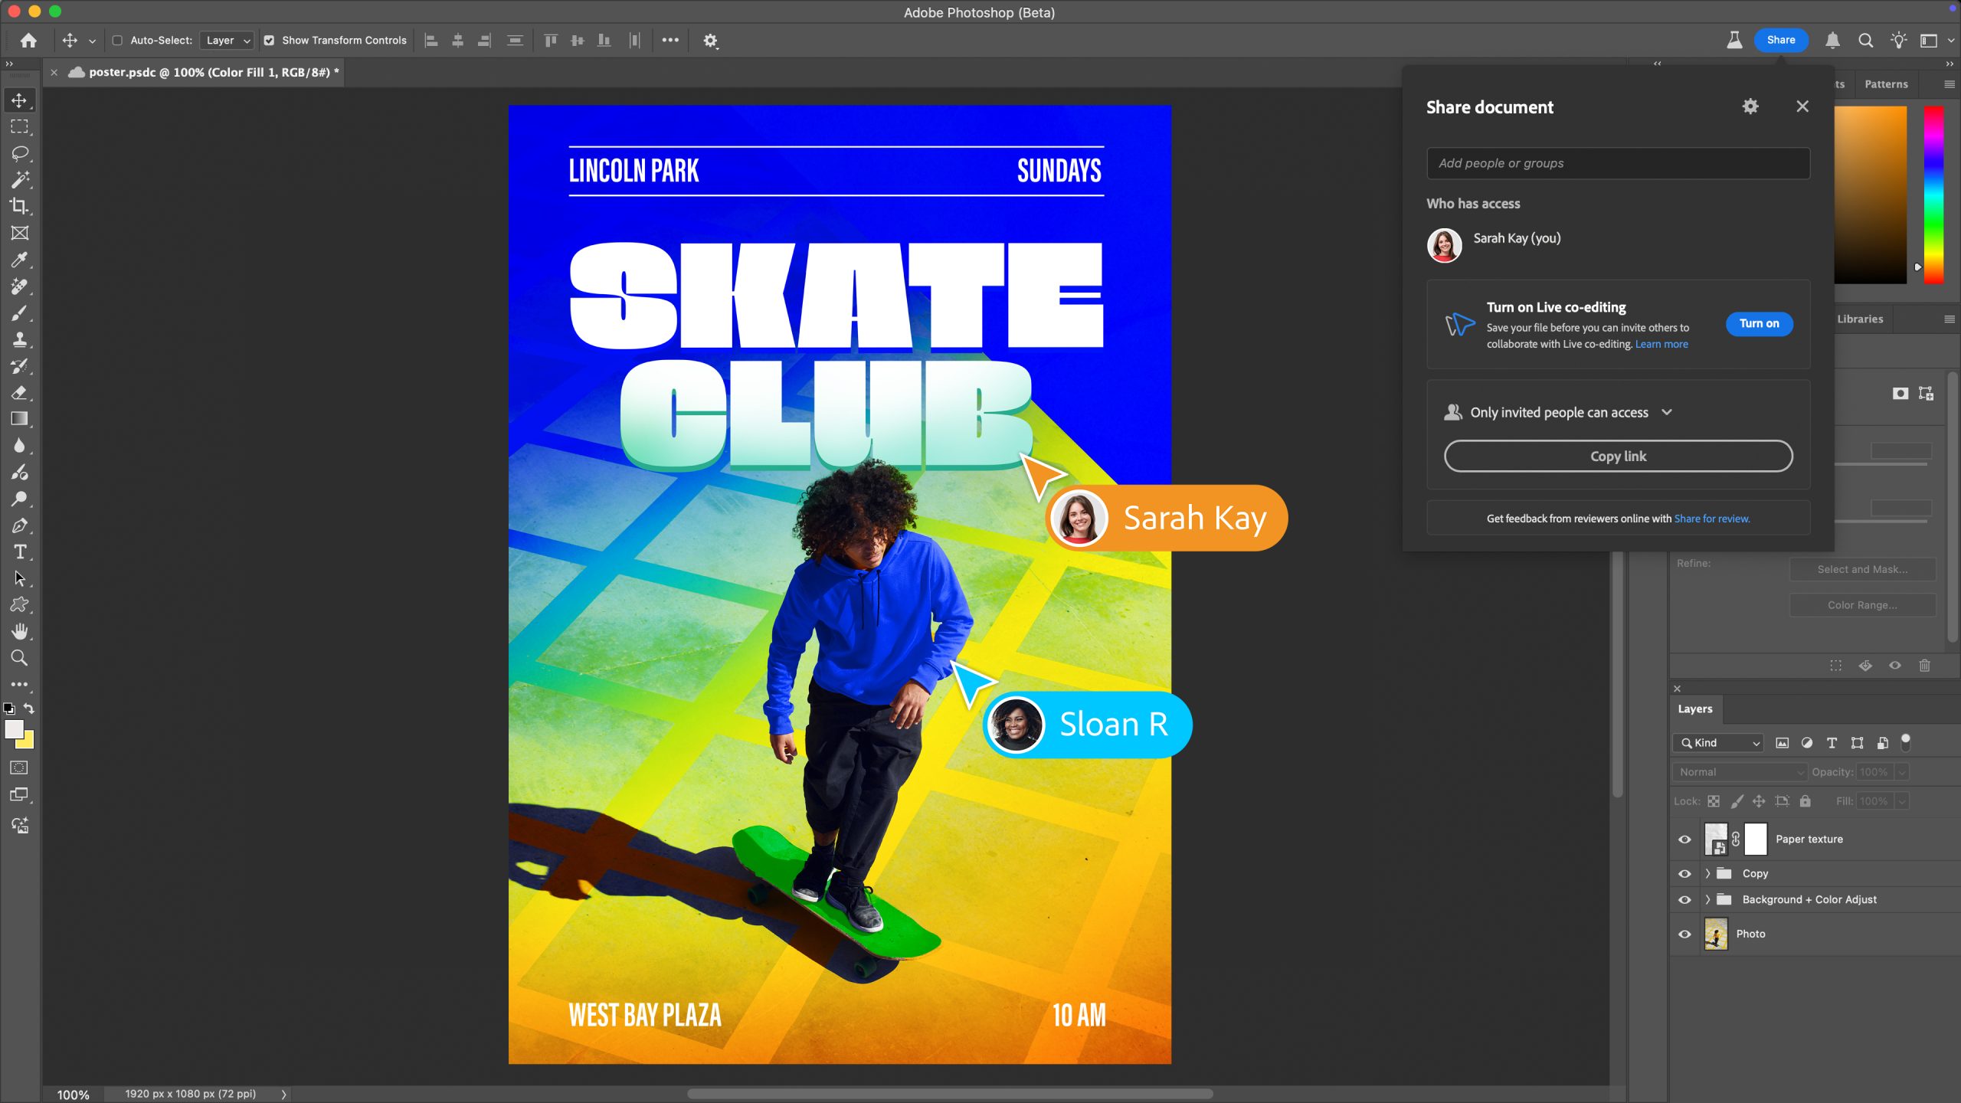Select the Crop tool
The image size is (1961, 1103).
(19, 206)
